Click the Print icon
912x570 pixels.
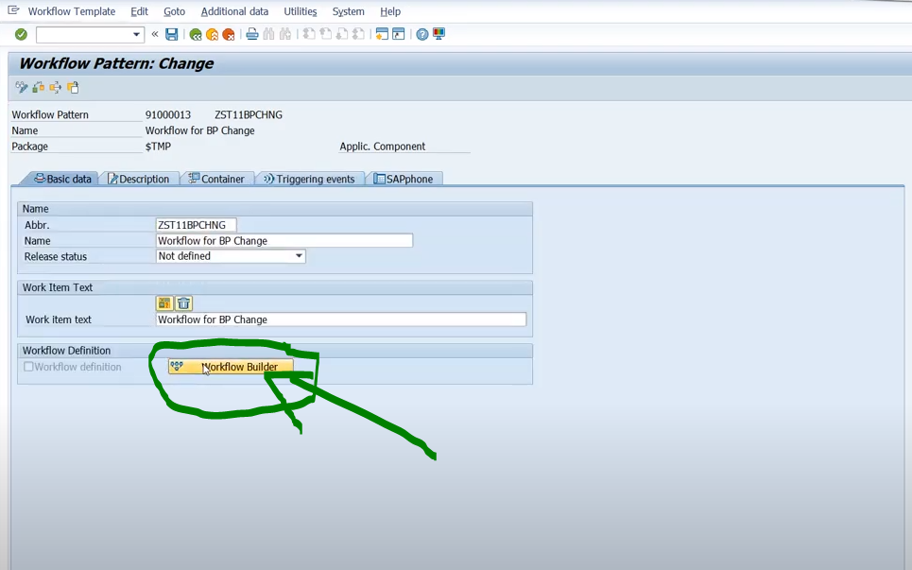tap(251, 34)
